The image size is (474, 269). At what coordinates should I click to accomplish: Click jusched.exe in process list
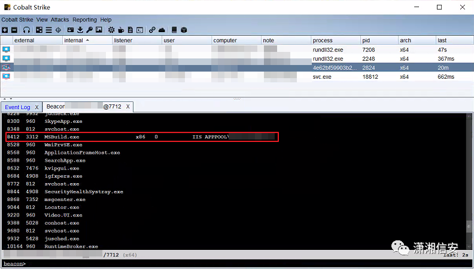[x=62, y=239]
